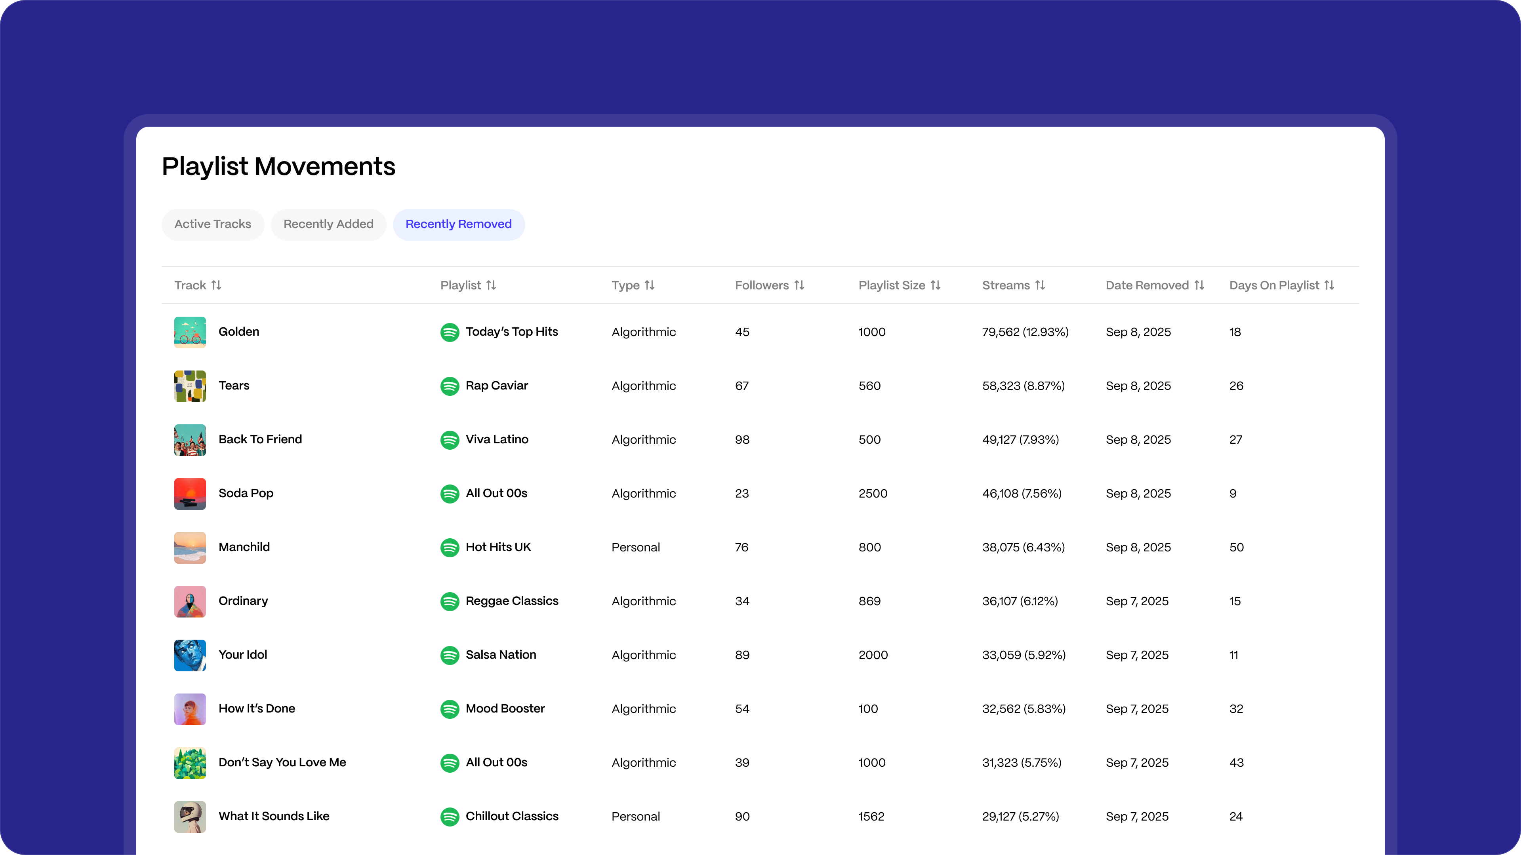Open the Viva Latino playlist link
Viewport: 1521px width, 855px height.
click(497, 440)
